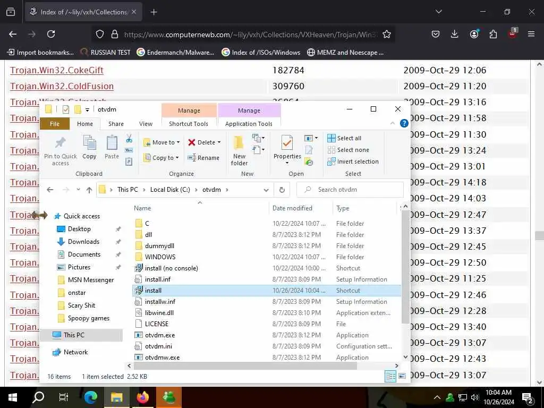Open the Trojan.Win32.ColdFusion link
544x408 pixels.
coord(62,86)
